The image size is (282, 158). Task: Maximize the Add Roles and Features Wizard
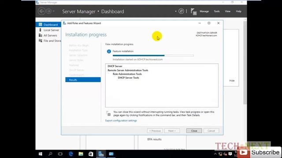[209, 23]
